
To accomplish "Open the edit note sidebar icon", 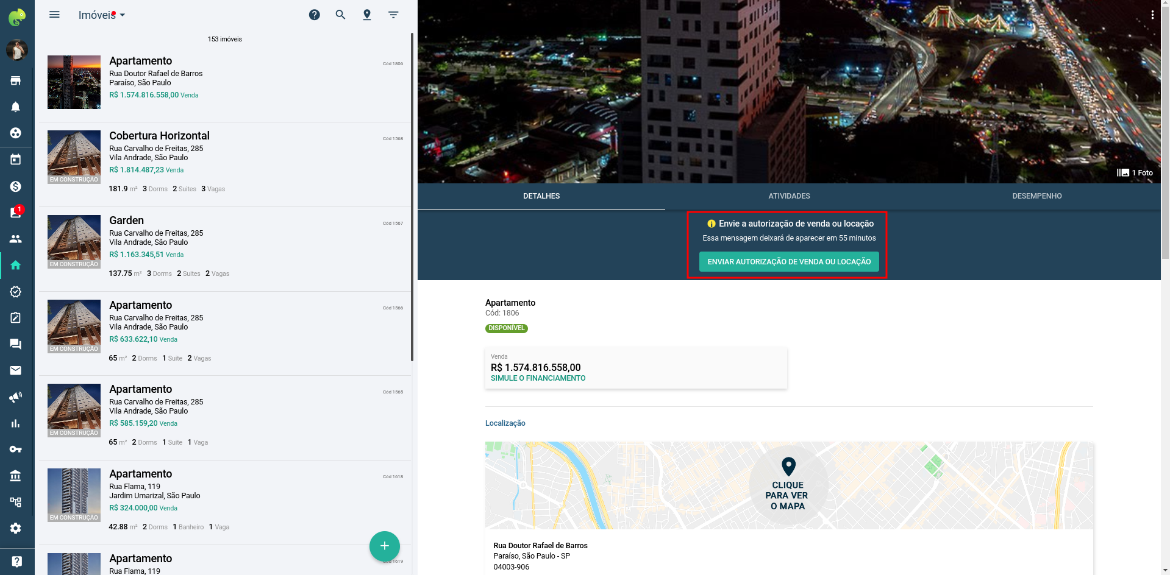I will point(16,318).
